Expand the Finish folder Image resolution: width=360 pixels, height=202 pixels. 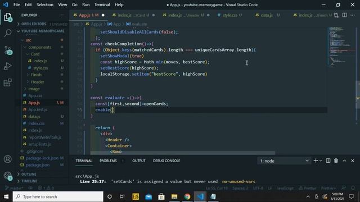[x=36, y=75]
